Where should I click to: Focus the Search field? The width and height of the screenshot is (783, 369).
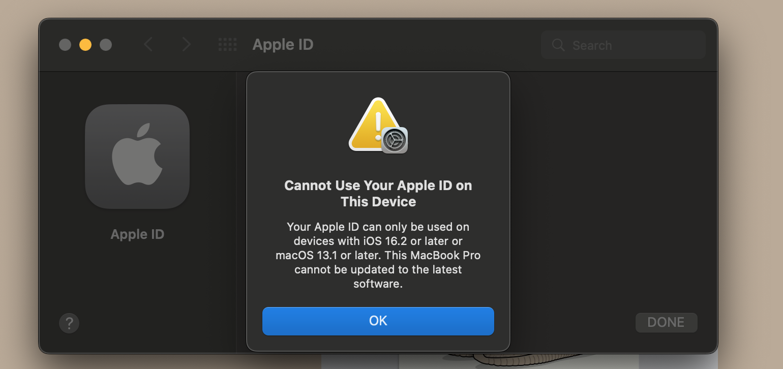coord(630,45)
